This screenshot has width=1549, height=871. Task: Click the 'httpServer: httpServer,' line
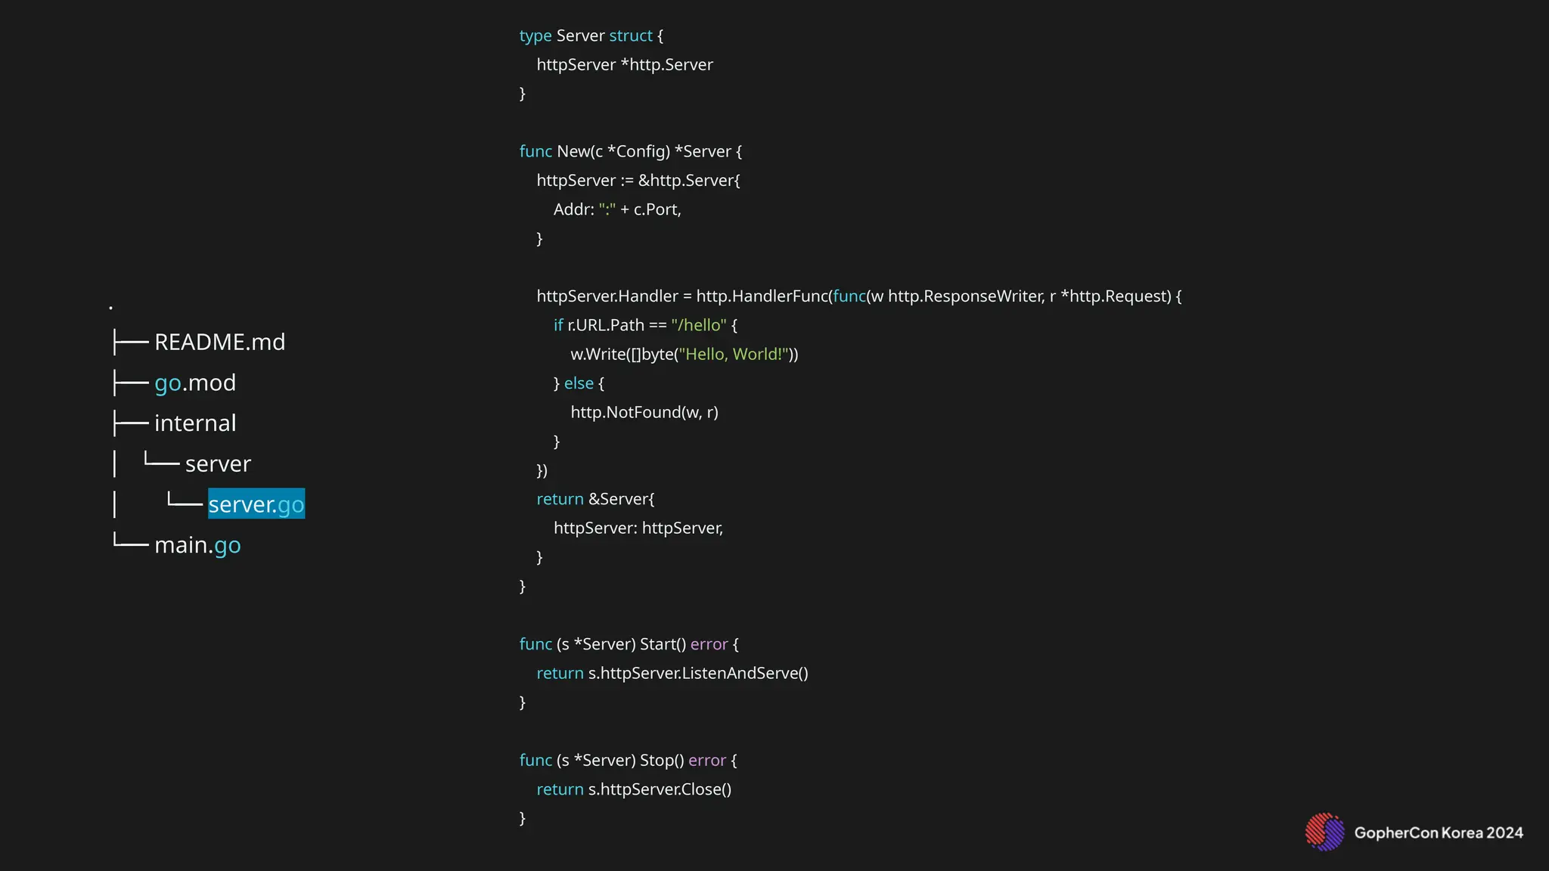tap(638, 528)
